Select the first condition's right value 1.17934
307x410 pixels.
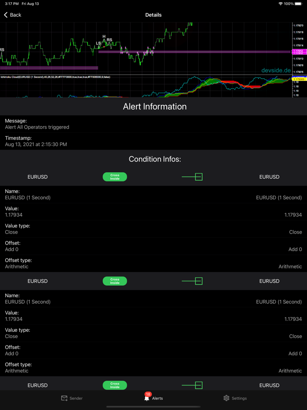[293, 215]
